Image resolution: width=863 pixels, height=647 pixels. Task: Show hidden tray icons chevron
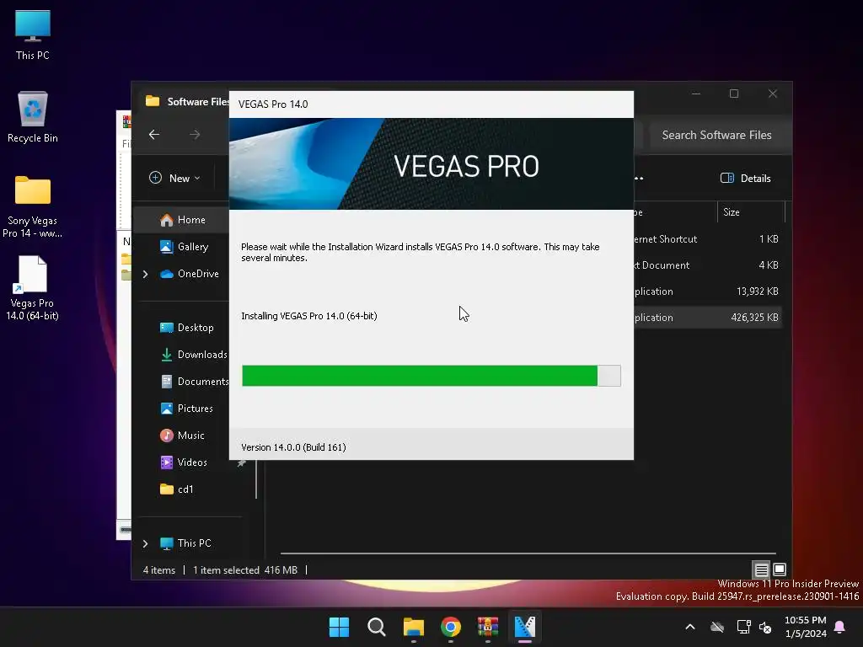[x=690, y=627]
